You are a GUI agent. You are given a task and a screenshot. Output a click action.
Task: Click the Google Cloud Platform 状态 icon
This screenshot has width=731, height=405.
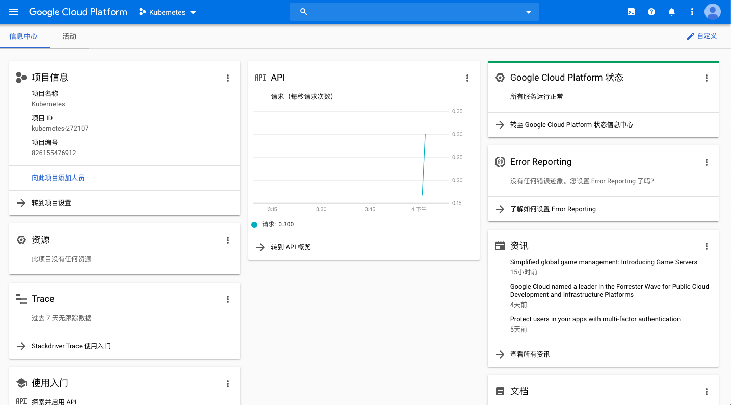pos(500,78)
